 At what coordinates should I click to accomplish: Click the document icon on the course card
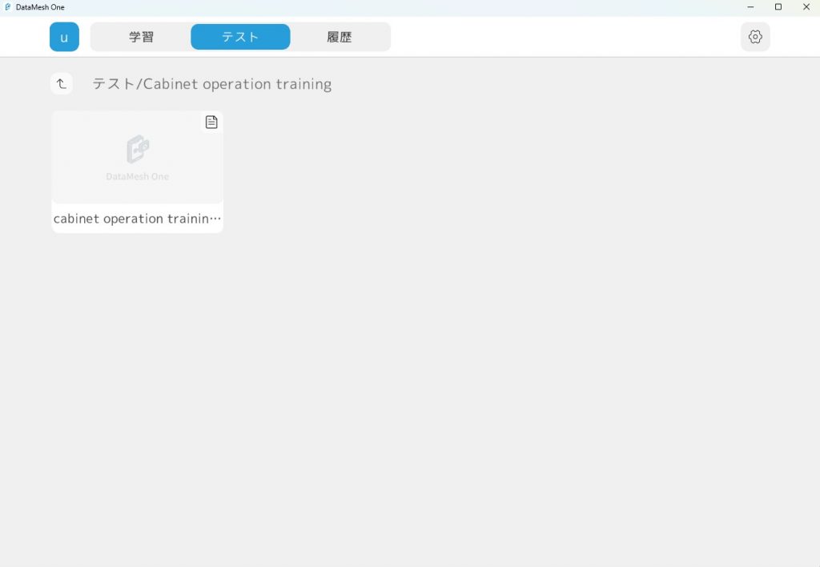coord(211,122)
